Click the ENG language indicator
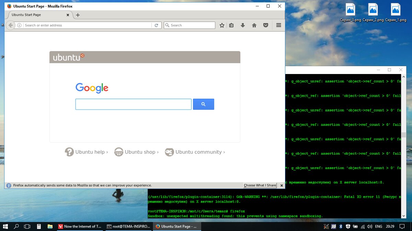This screenshot has height=231, width=412. click(379, 227)
